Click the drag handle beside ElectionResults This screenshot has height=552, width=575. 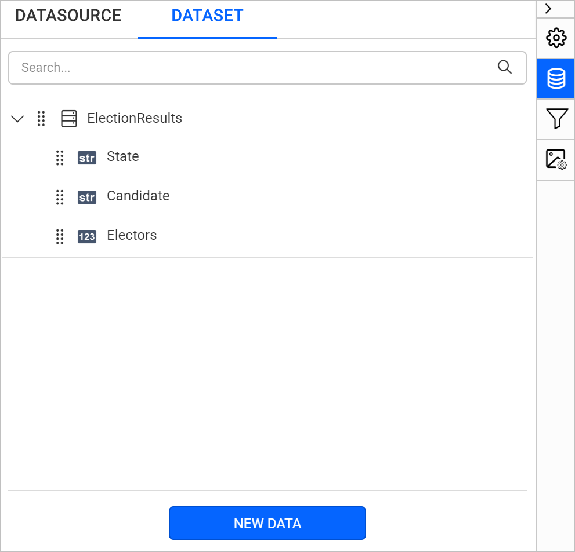click(41, 119)
